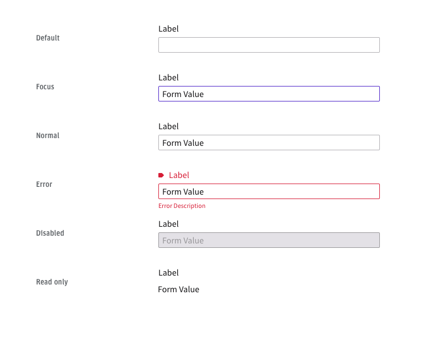Click the Label above the Read only row
The width and height of the screenshot is (443, 356).
tap(168, 272)
